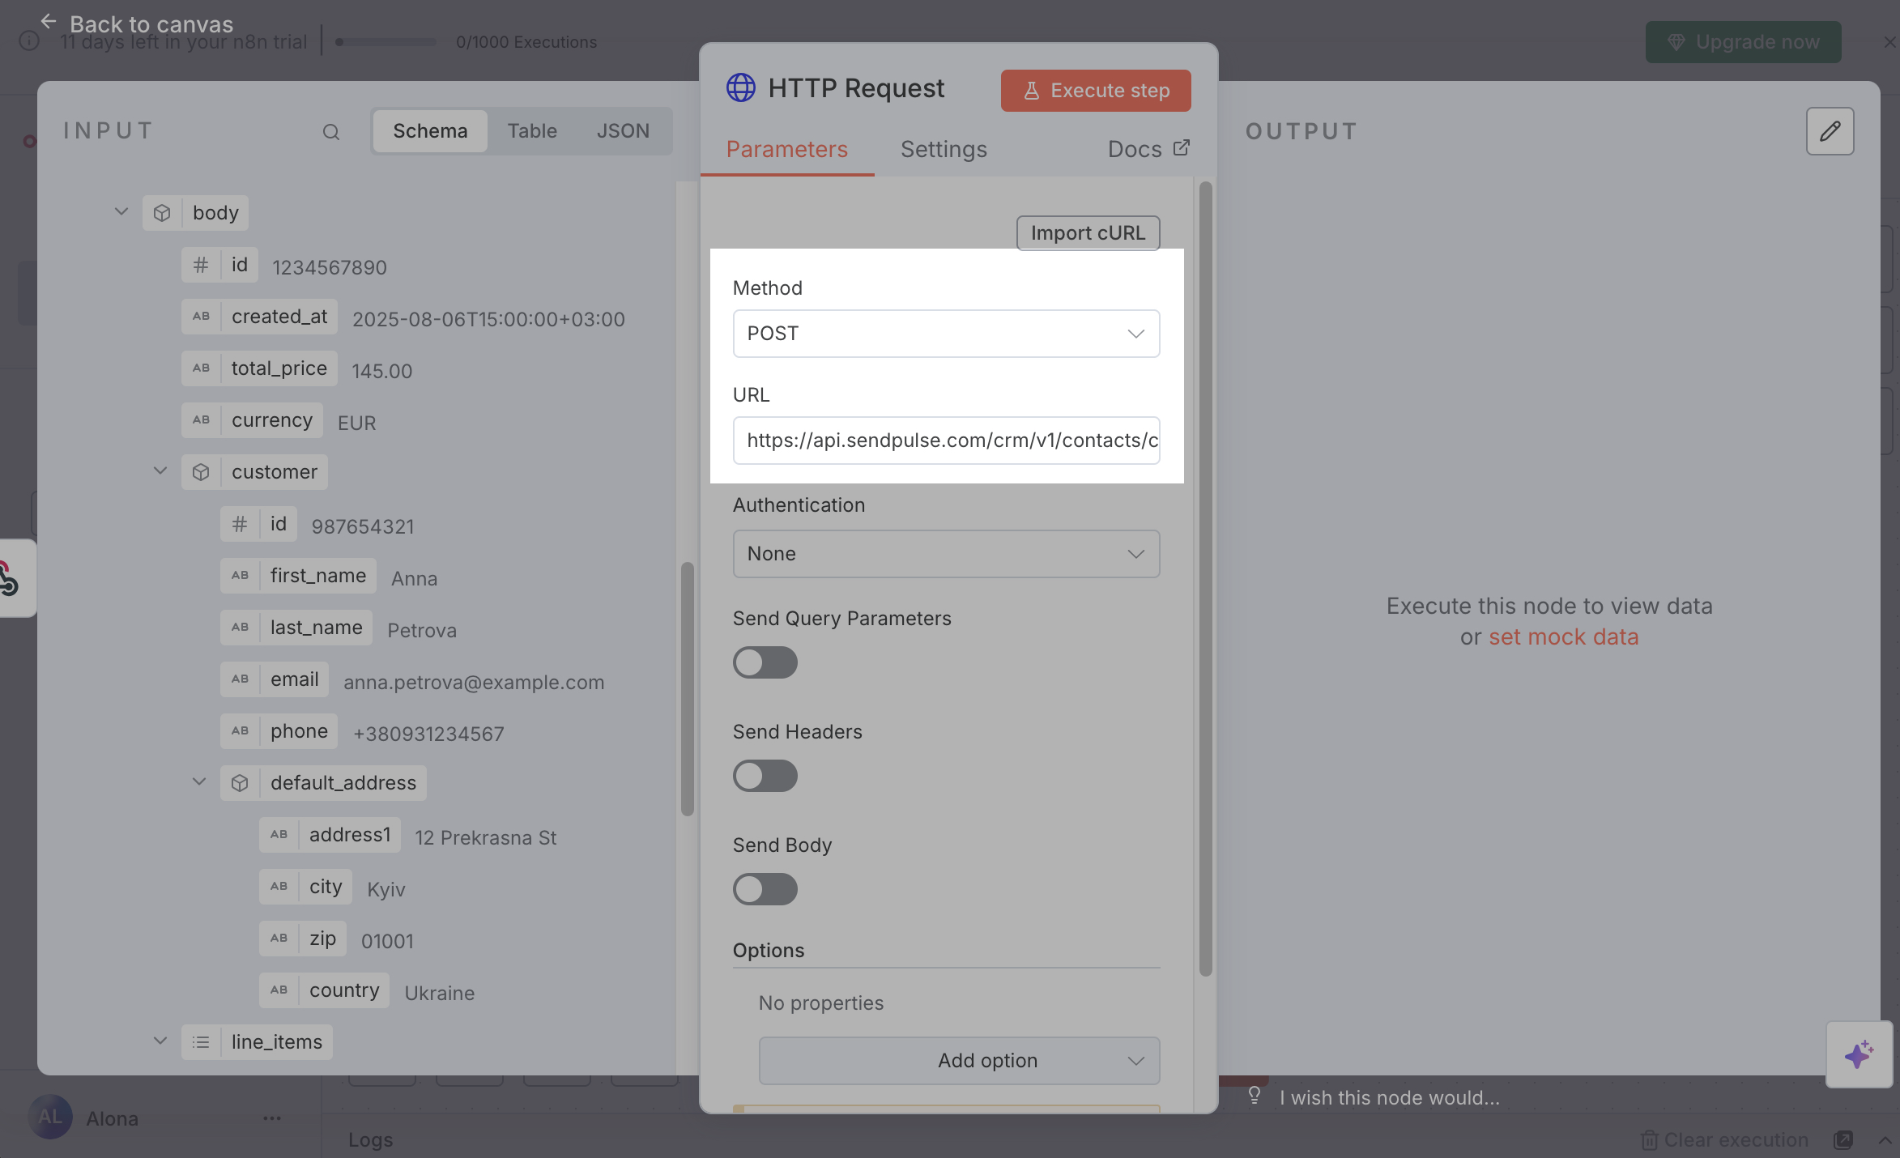Click the lightbulb feedback icon
This screenshot has height=1158, width=1900.
coord(1254,1096)
